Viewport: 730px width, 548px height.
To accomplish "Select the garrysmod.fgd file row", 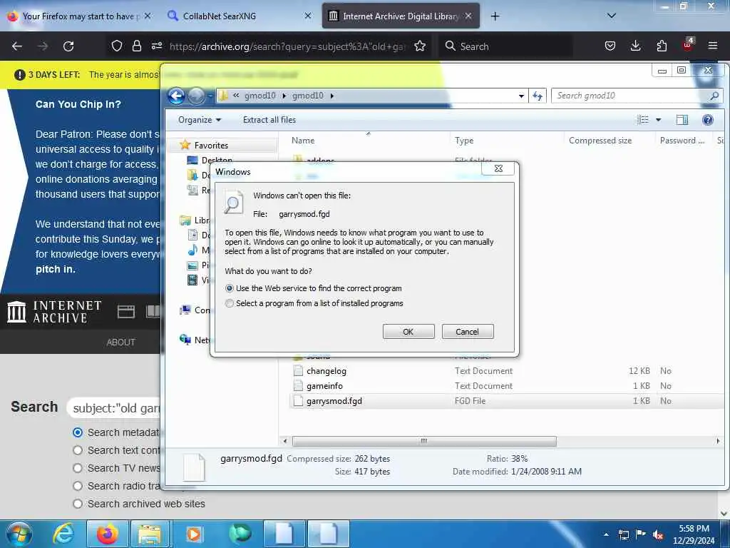I will pos(507,401).
